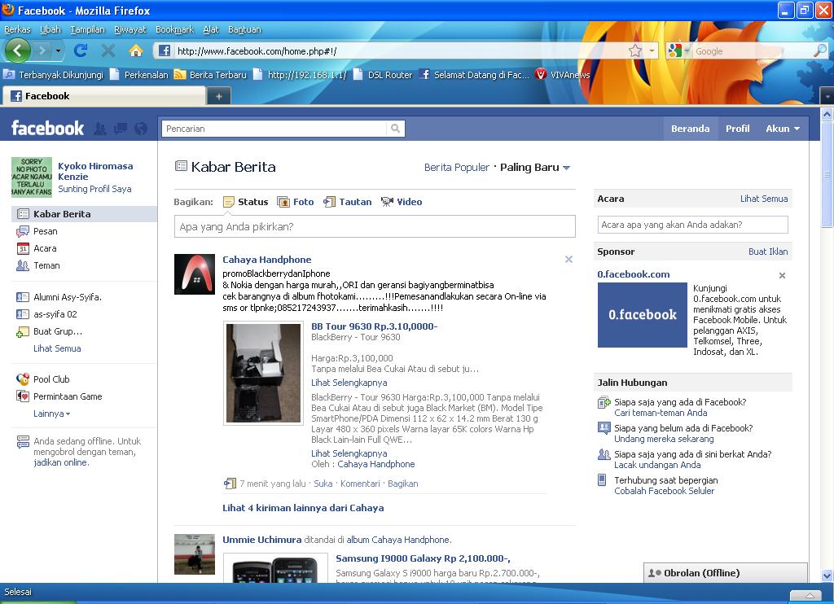Open the messages icon in Facebook header
The image size is (834, 604).
click(x=121, y=128)
